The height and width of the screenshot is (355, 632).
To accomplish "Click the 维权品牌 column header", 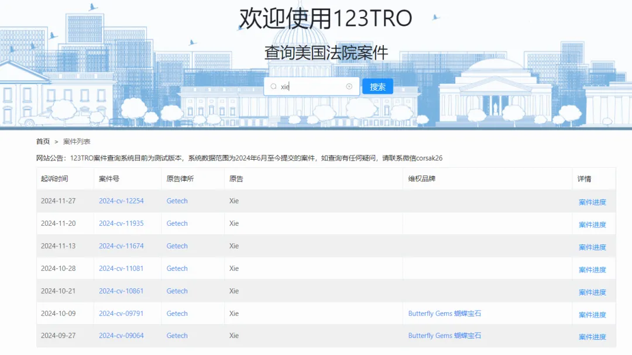I will tap(421, 179).
